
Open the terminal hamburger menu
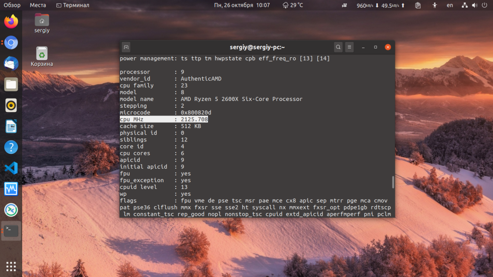(x=350, y=47)
